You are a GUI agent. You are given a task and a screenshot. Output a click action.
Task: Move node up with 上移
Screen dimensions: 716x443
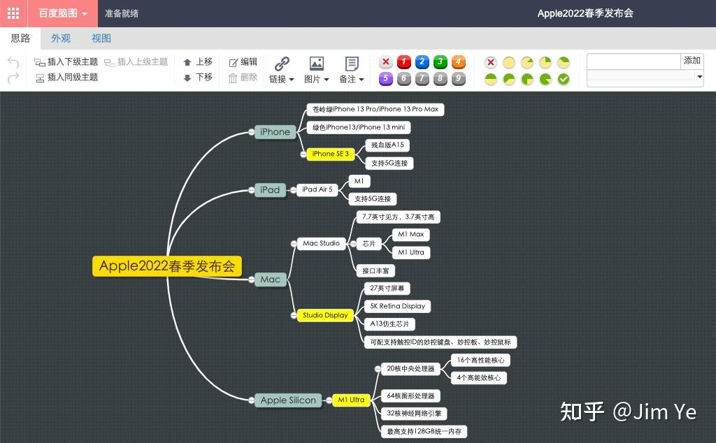click(198, 61)
